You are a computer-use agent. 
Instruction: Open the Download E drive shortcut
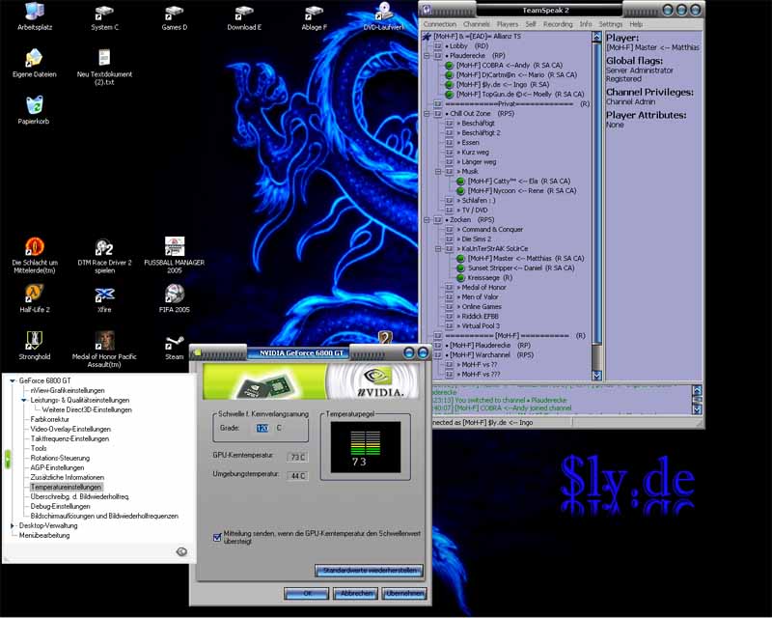pyautogui.click(x=244, y=17)
